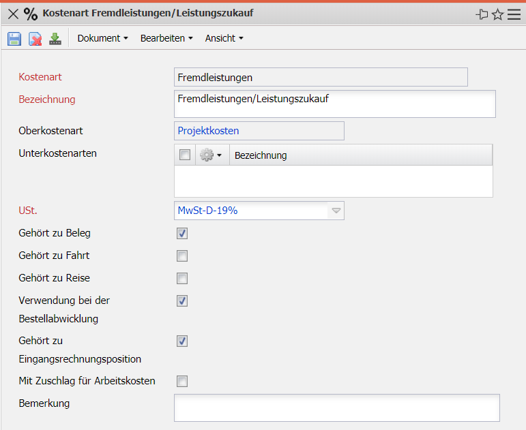Check the Gehört zu Reise checkbox

(182, 278)
